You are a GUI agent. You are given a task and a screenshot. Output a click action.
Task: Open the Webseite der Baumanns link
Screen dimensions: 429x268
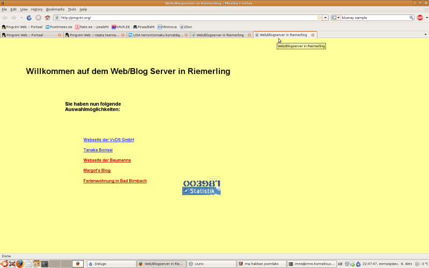(107, 160)
